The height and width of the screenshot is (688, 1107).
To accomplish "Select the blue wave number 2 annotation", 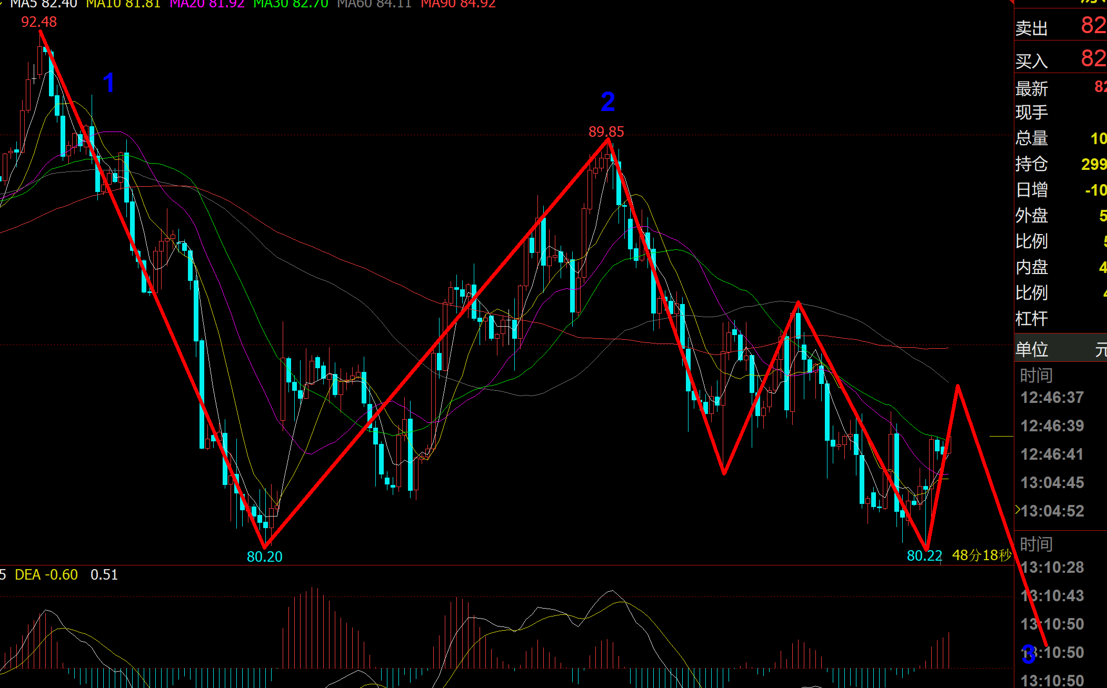I will pos(607,102).
